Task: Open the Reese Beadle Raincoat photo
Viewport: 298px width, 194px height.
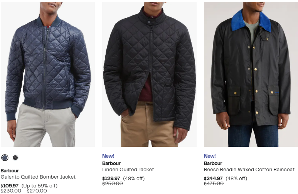Action: coord(251,74)
